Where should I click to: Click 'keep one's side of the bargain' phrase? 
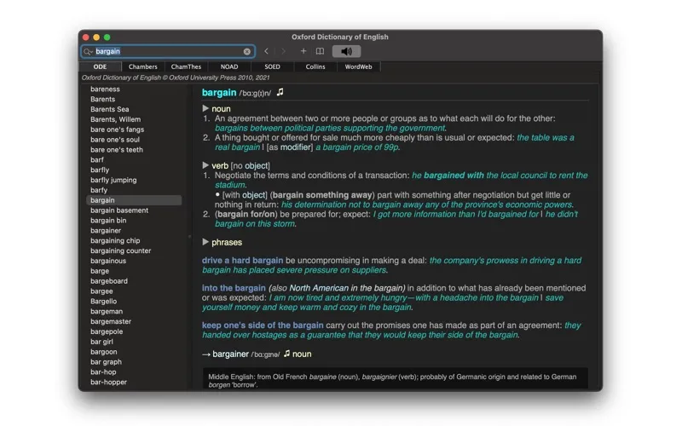coord(263,325)
